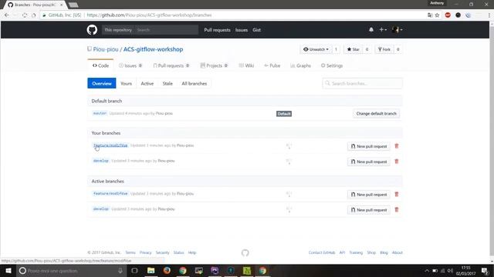Viewport: 494px width, 277px height.
Task: Open feature/modifVue under Your branches
Action: (x=110, y=145)
